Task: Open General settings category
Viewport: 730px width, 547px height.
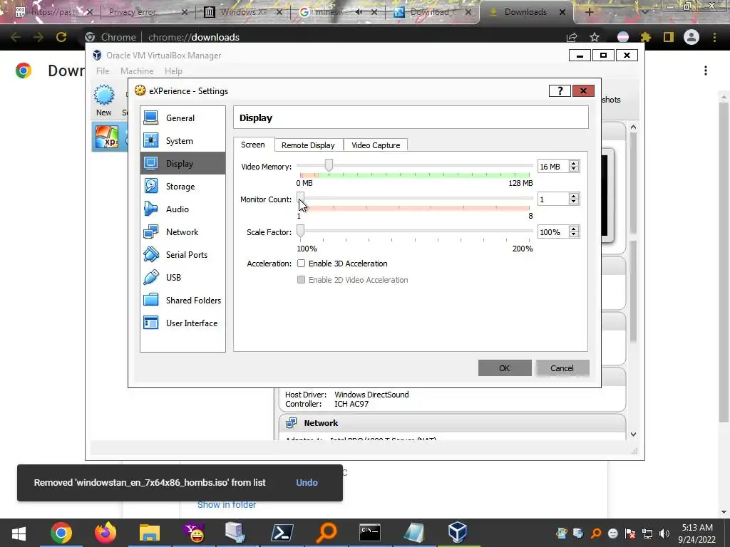Action: tap(182, 118)
